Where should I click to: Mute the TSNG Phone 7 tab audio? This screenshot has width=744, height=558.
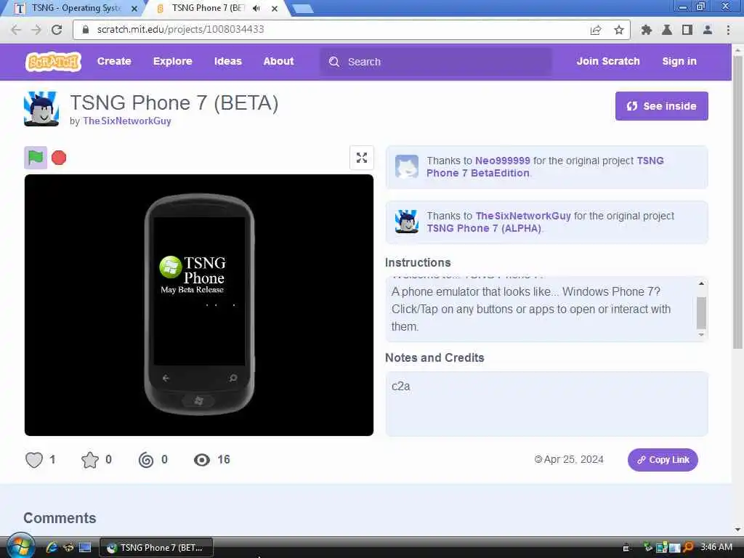256,8
